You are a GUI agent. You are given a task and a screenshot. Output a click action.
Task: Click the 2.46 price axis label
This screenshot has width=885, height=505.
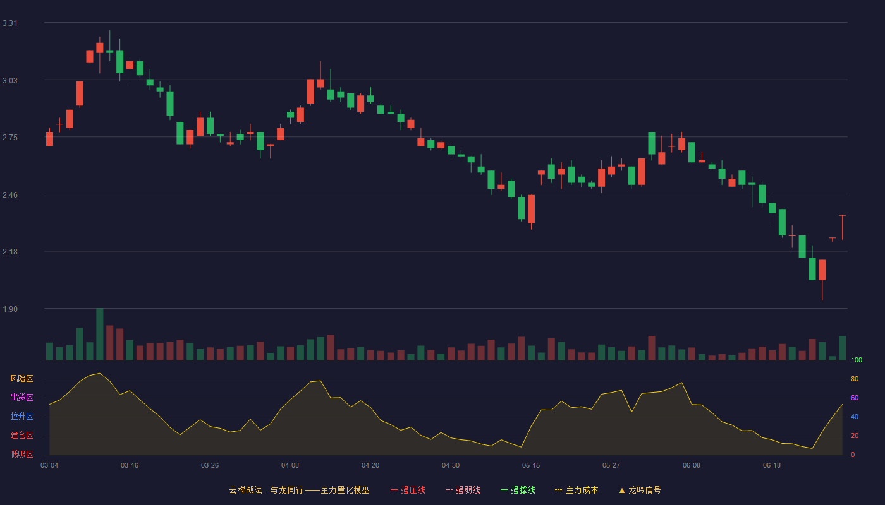[10, 195]
